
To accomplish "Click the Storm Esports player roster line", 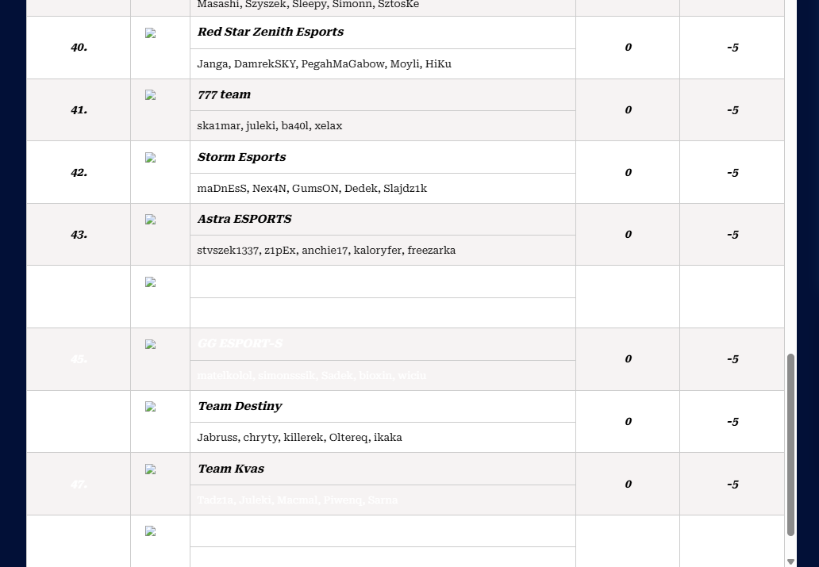I will (x=312, y=188).
